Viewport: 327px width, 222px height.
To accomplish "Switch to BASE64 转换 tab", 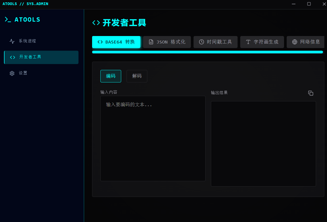I will 116,42.
